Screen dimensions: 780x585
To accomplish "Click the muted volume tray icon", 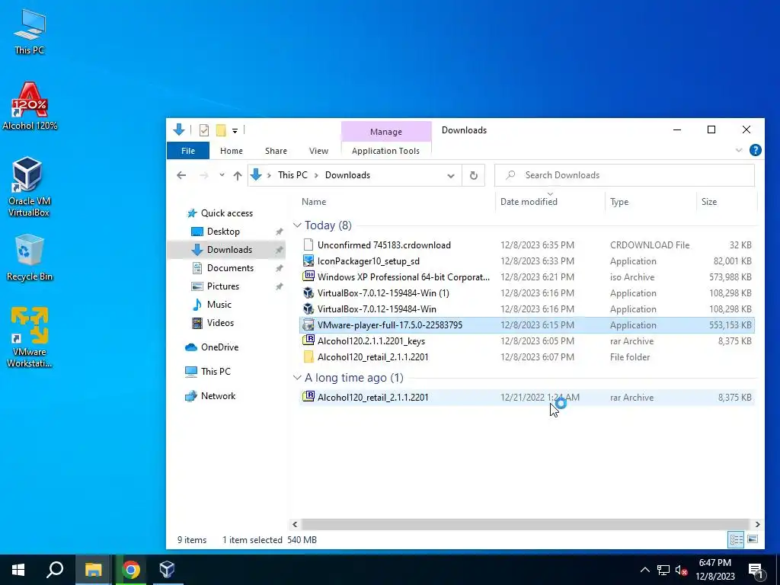I will [x=682, y=570].
